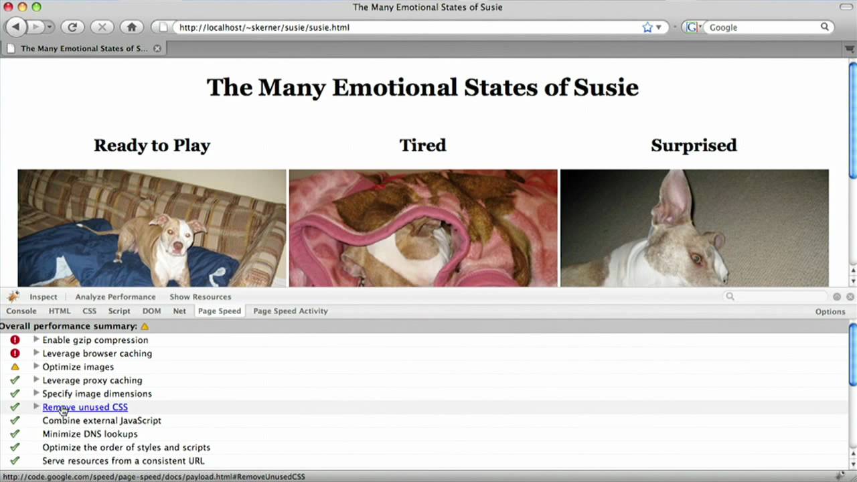
Task: Open the Firebug Options menu
Action: click(830, 311)
